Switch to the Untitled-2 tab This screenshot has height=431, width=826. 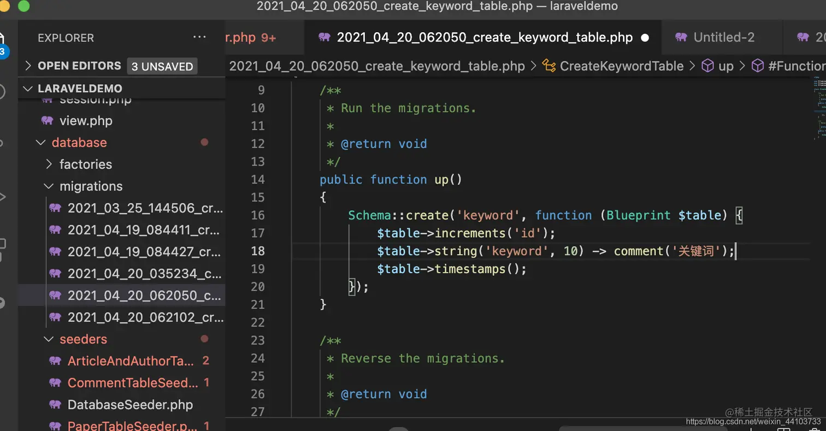coord(723,37)
